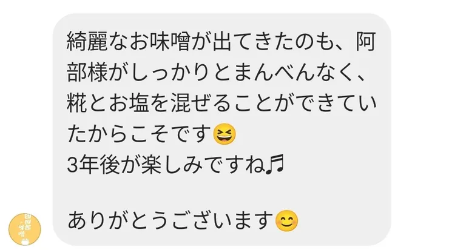The height and width of the screenshot is (250, 449).
Task: Click the kanji 楽 in the fifth line
Action: [150, 165]
